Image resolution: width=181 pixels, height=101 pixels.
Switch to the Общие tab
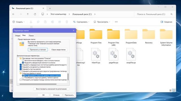pos(18,36)
